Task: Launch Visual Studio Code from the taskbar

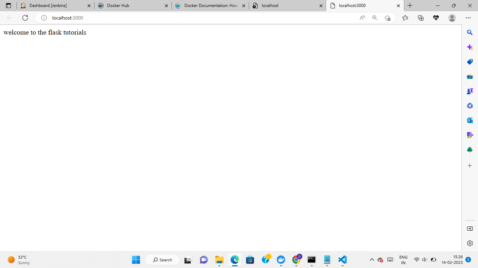Action: coord(342,260)
